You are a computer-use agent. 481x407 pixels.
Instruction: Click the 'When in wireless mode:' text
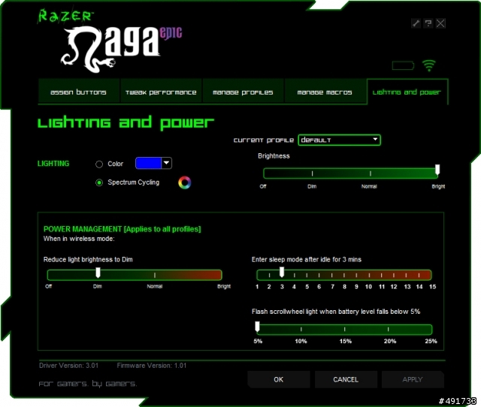pos(79,239)
